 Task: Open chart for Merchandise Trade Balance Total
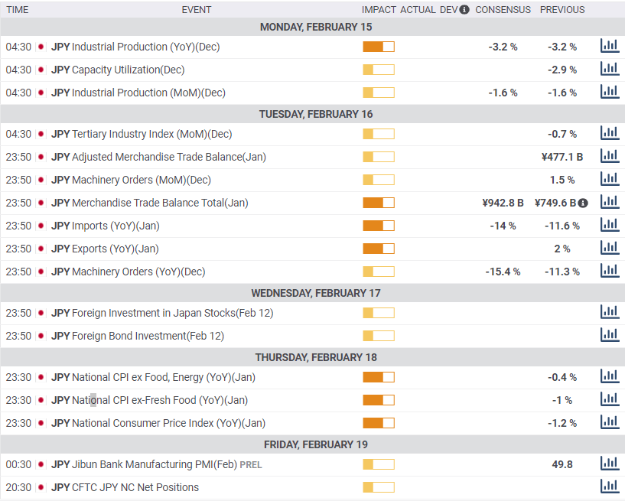(x=610, y=202)
